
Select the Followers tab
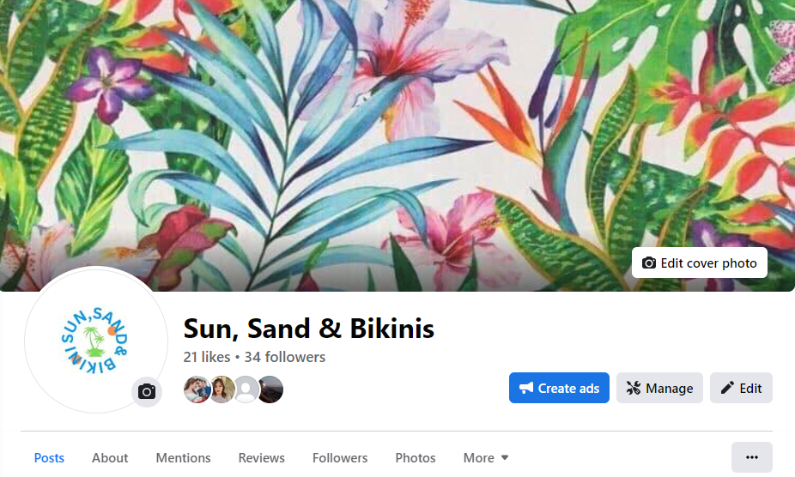[x=340, y=458]
